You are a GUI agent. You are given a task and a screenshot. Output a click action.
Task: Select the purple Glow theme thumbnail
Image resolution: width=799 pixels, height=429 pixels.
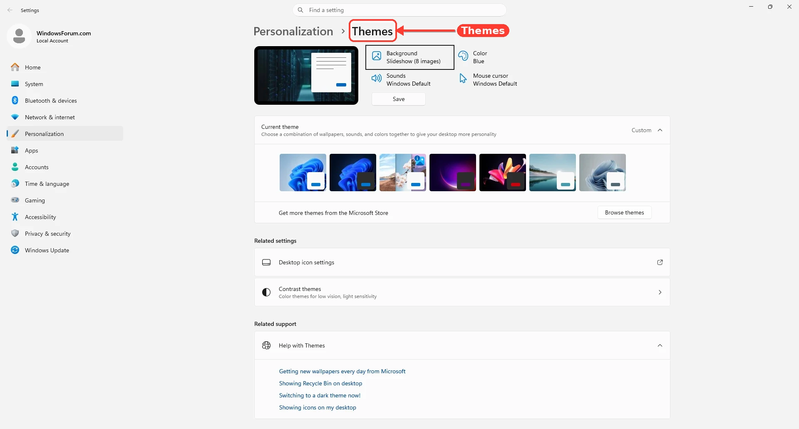(x=453, y=173)
